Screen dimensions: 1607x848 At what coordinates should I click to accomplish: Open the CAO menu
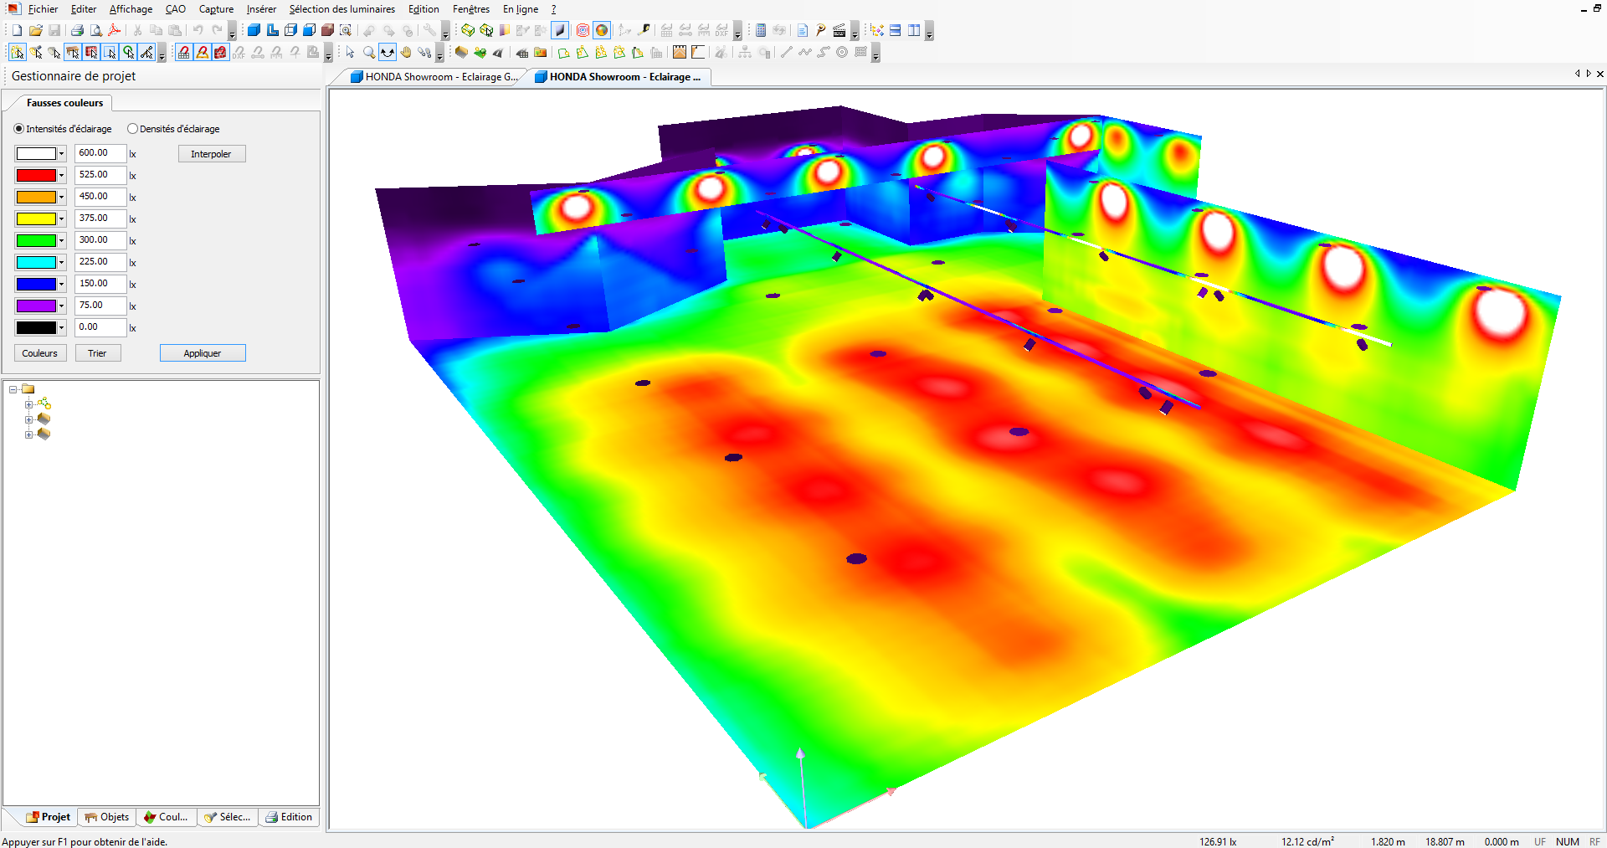coord(176,9)
